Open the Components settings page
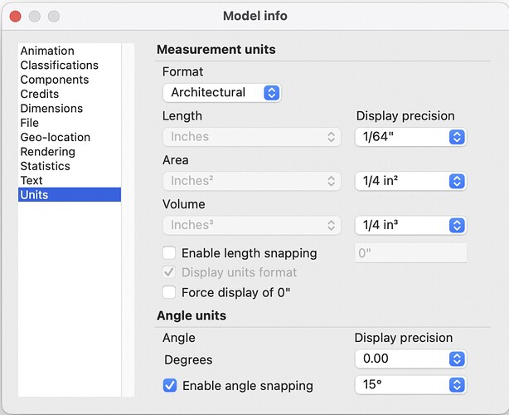 point(55,80)
